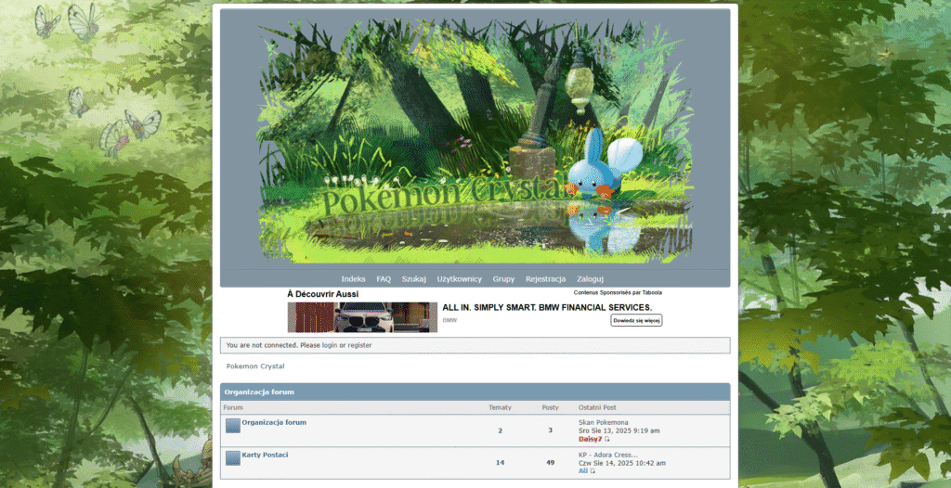Viewport: 951px width, 488px height.
Task: Open the Pokemon Crystal breadcrumb link
Action: point(255,366)
